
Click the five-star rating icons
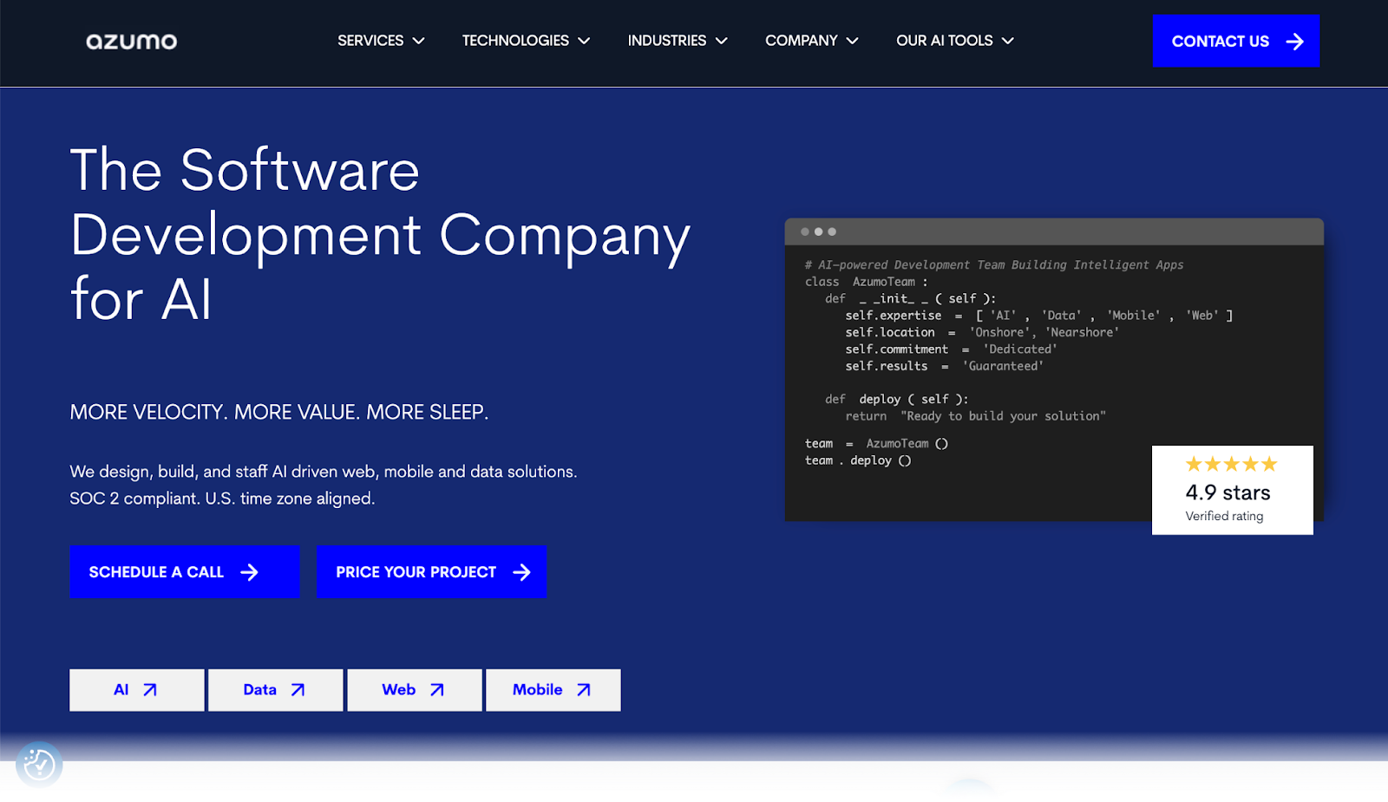(x=1231, y=464)
